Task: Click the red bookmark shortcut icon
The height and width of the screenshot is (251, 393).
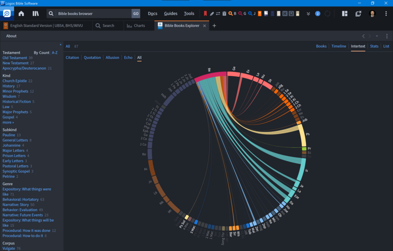Action: pyautogui.click(x=205, y=13)
